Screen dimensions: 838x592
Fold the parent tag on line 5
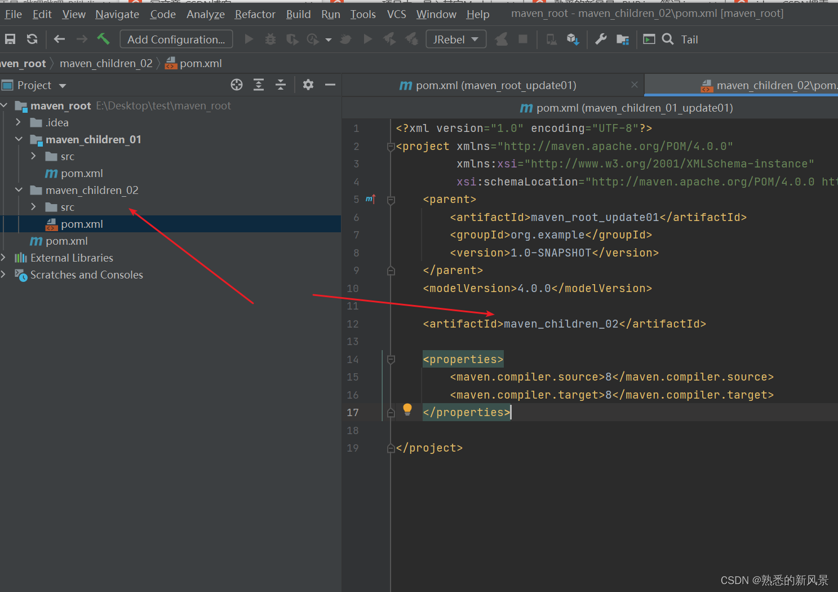(x=391, y=200)
